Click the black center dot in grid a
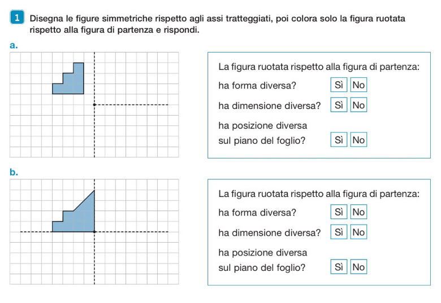Image resolution: width=441 pixels, height=303 pixels. coord(94,104)
